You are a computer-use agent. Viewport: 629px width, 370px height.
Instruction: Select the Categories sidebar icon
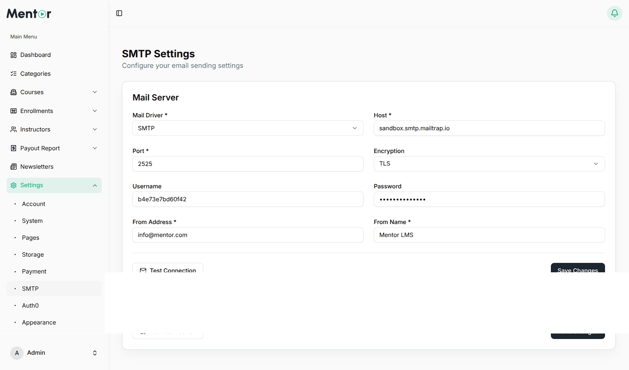click(x=13, y=73)
